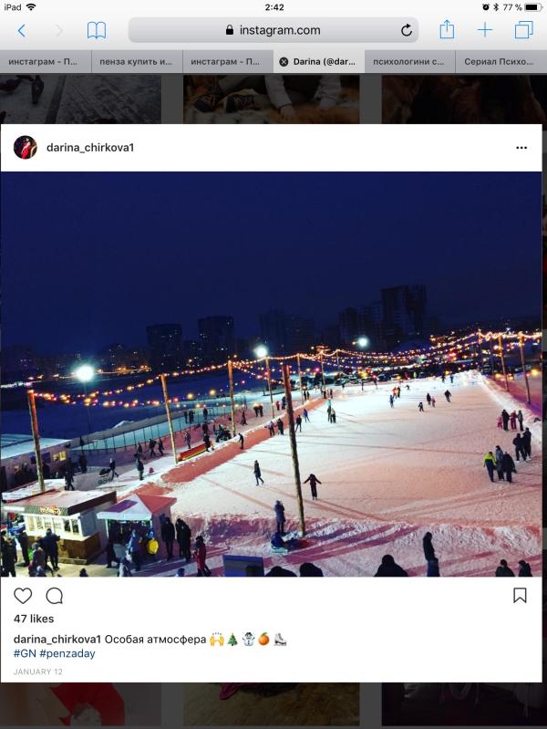Like the post with heart icon
Viewport: 547px width, 729px height.
click(x=23, y=596)
